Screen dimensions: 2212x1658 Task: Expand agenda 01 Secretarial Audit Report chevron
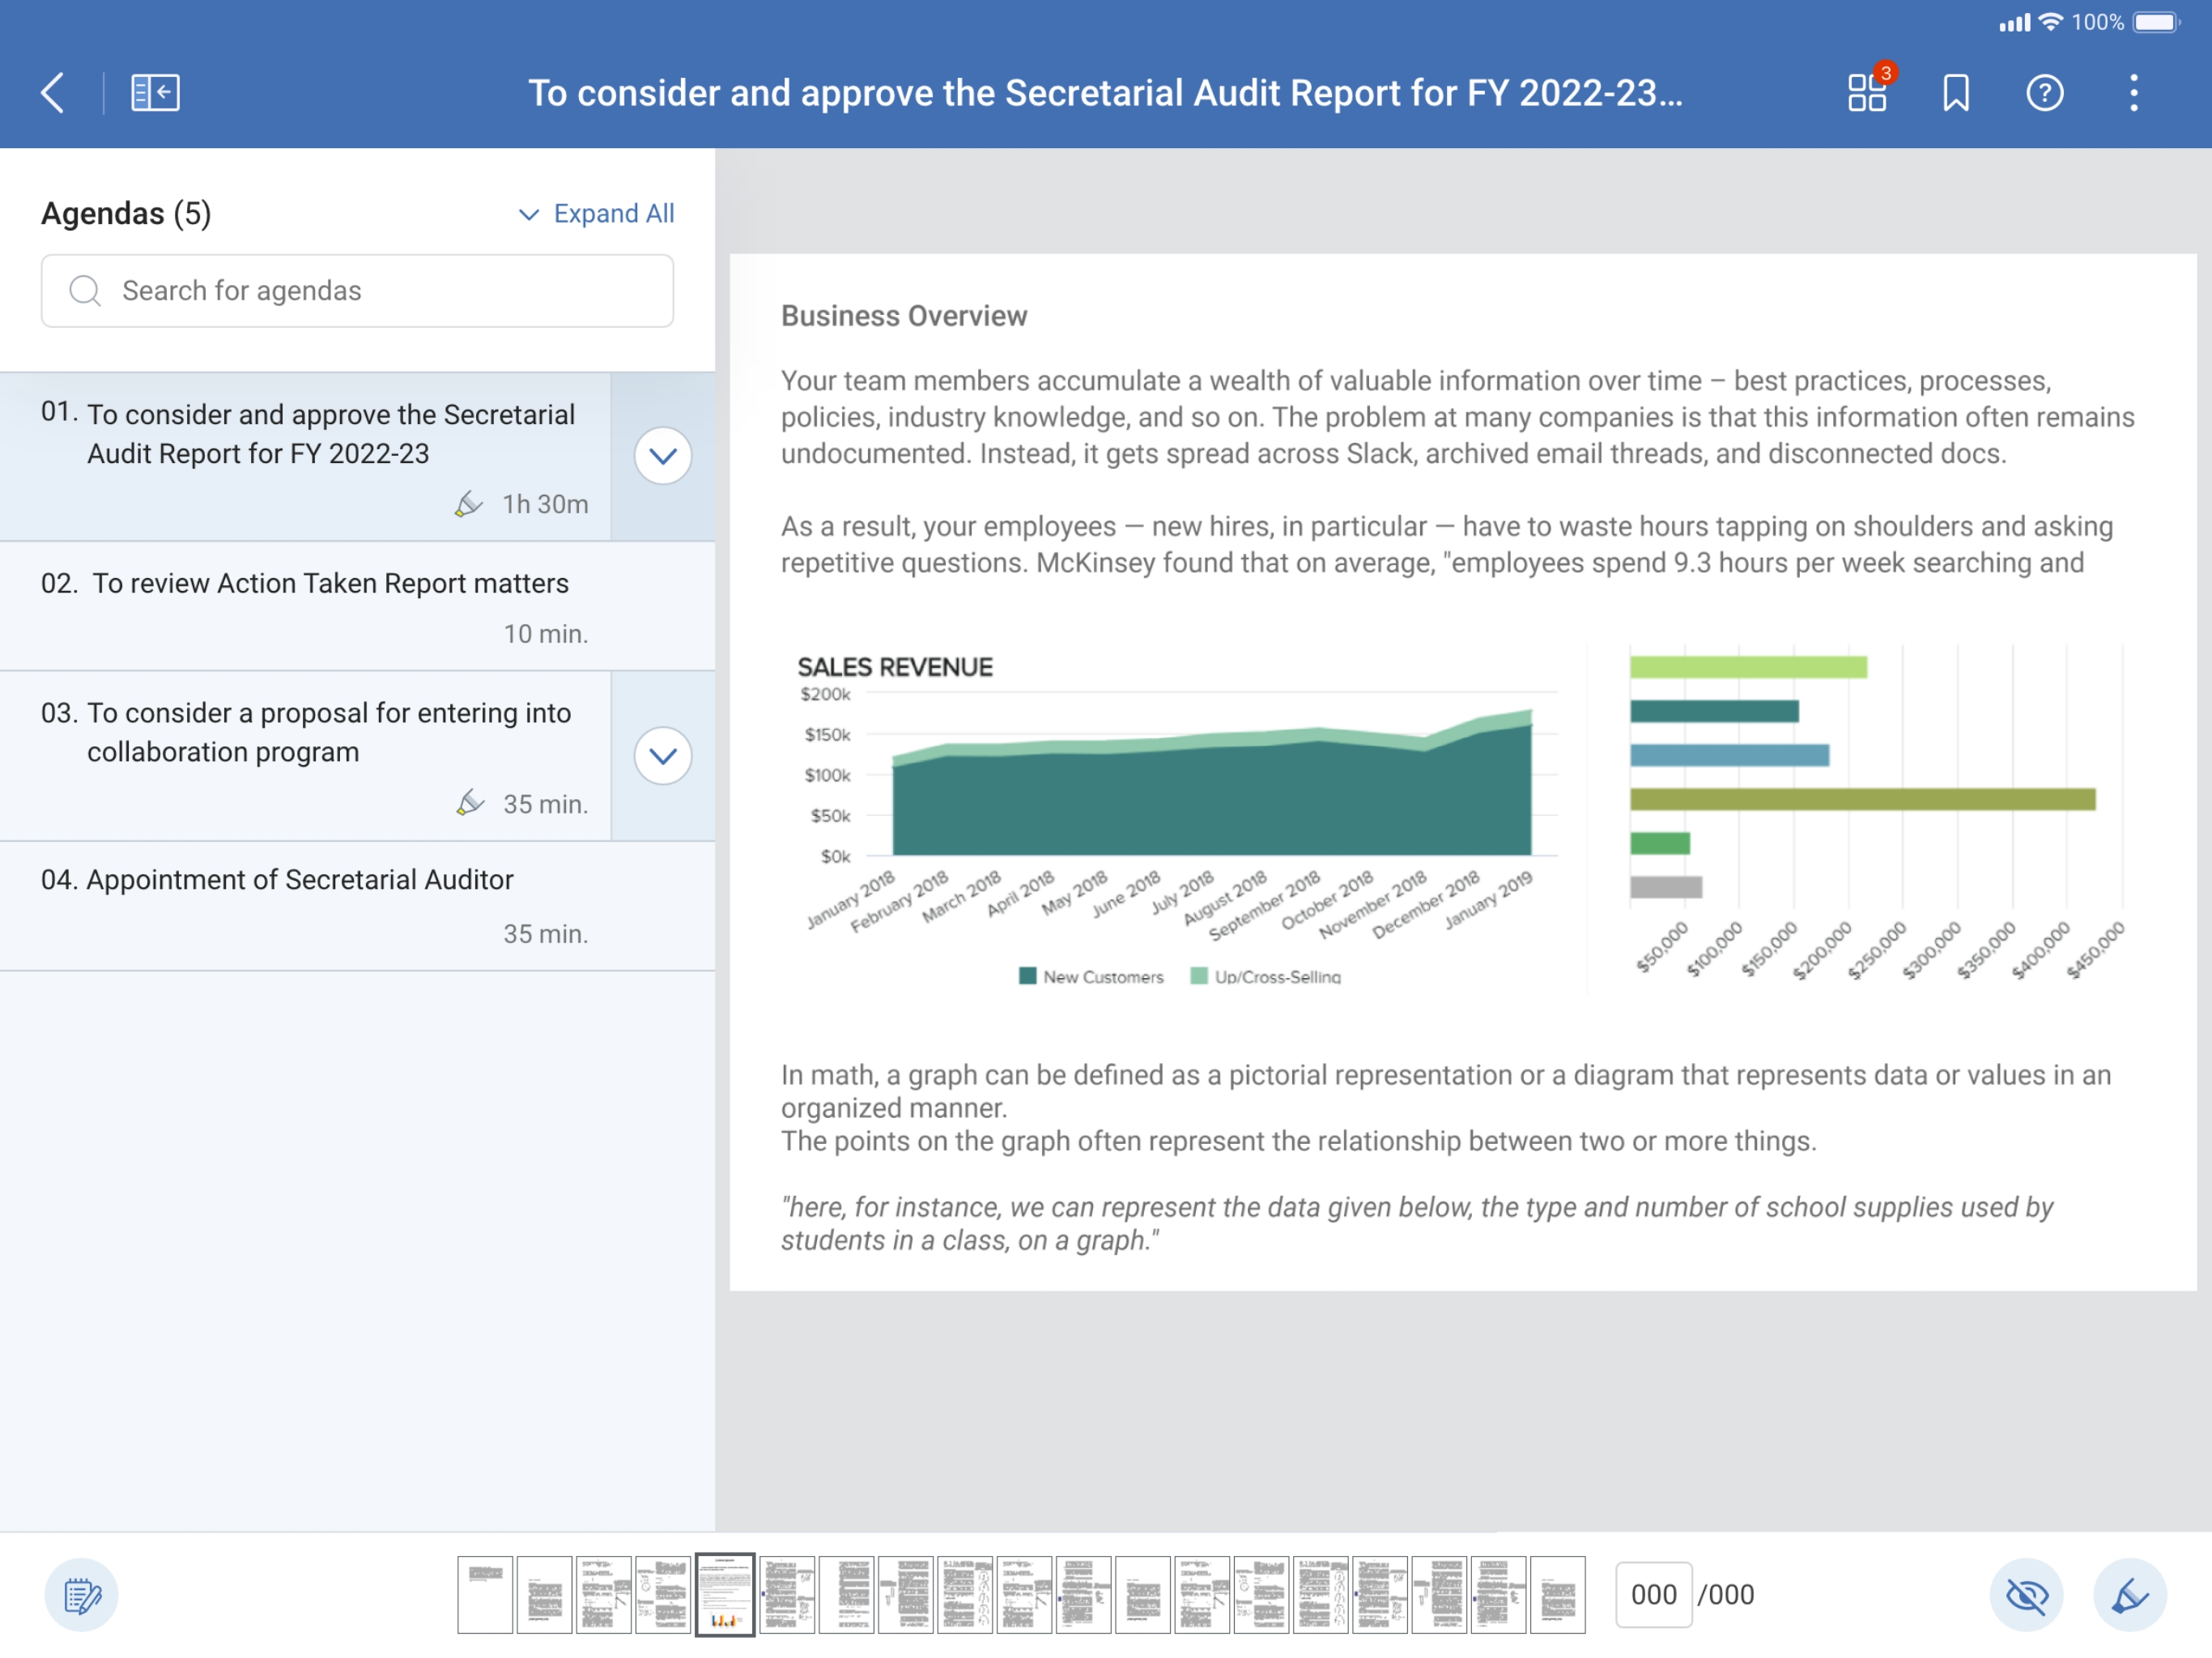point(663,456)
